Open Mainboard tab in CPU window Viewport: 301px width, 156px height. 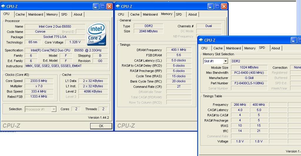[36, 14]
